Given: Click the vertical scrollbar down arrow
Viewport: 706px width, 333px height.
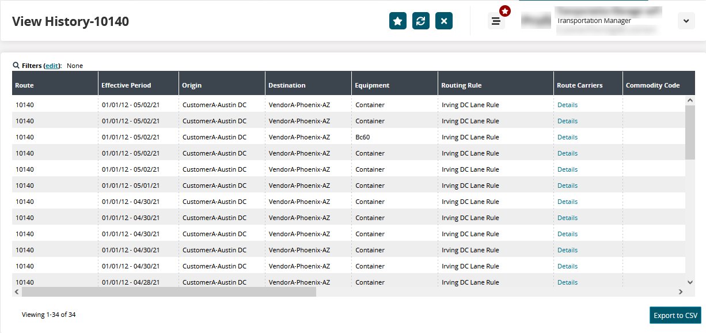Looking at the screenshot, I should (690, 282).
